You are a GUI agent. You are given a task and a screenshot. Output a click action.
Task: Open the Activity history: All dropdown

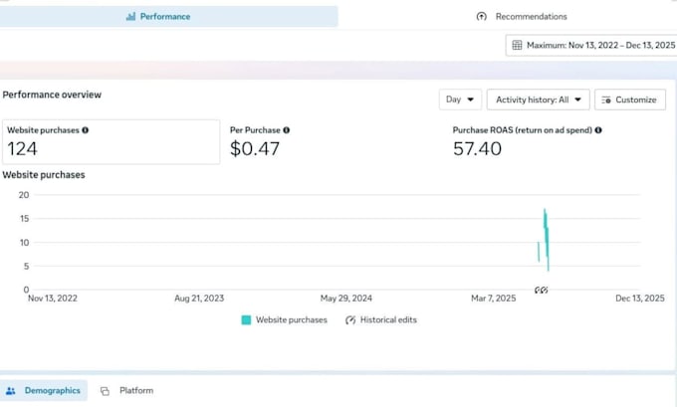point(538,100)
